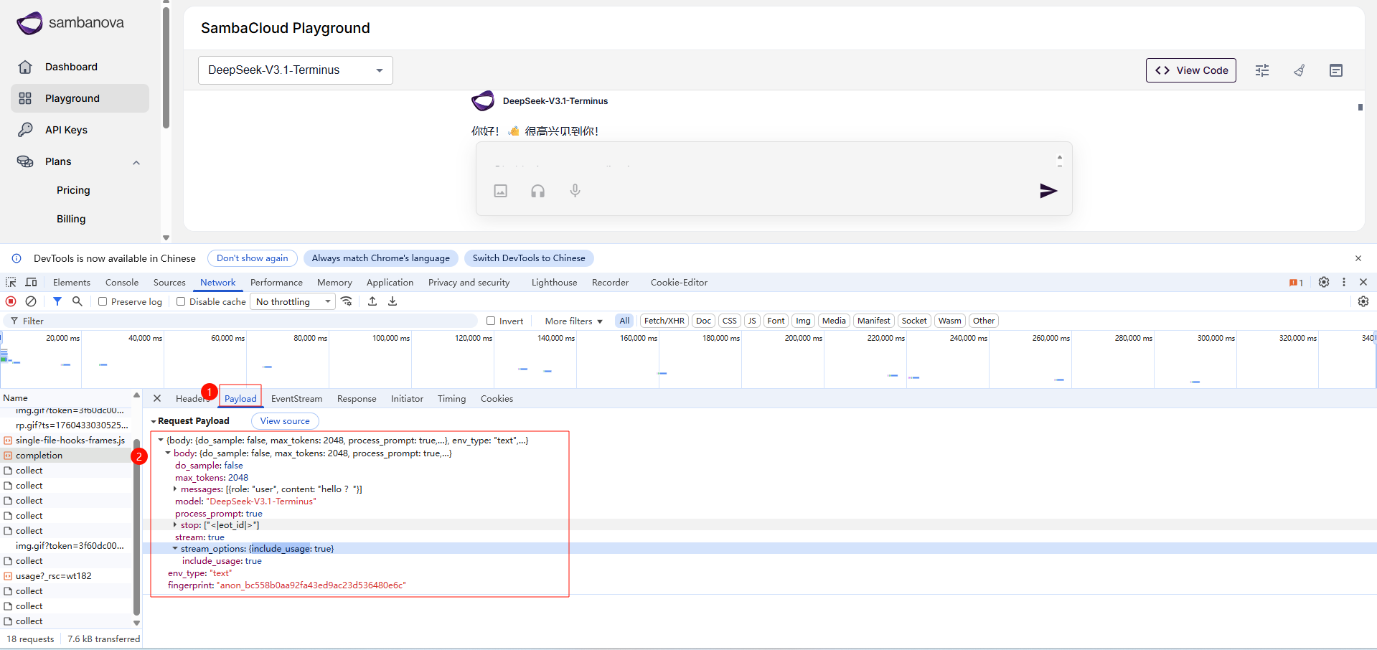Clear the network log
This screenshot has width=1377, height=650.
[31, 301]
